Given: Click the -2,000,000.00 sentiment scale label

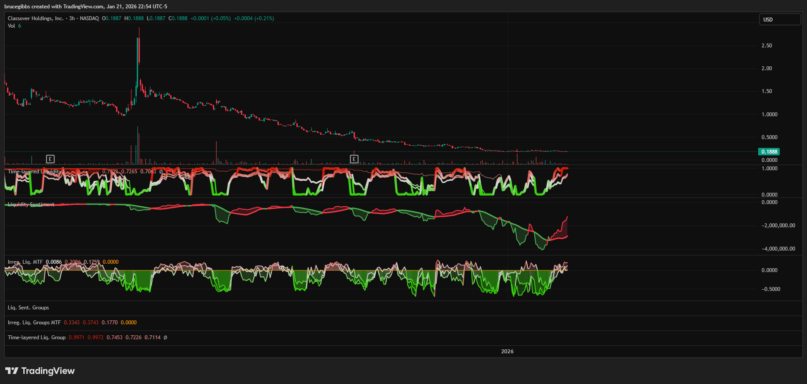Looking at the screenshot, I should click(x=778, y=226).
